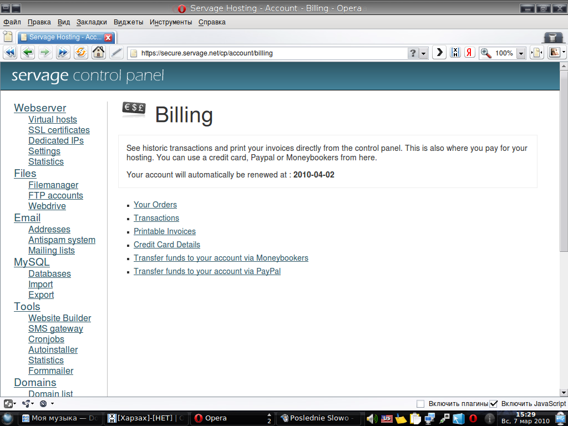Screen dimensions: 568x426
Task: Click the US keyboard layout flag
Action: [x=387, y=419]
